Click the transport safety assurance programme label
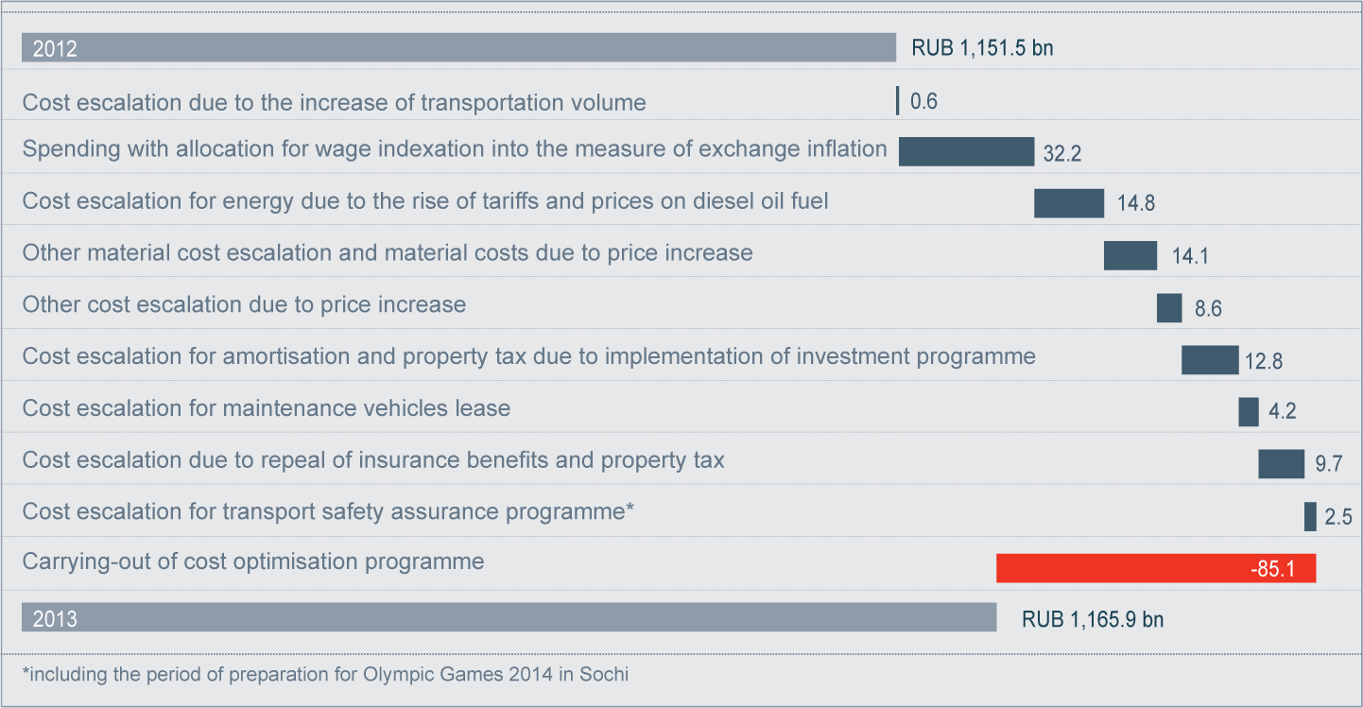Image resolution: width=1363 pixels, height=708 pixels. pyautogui.click(x=327, y=511)
